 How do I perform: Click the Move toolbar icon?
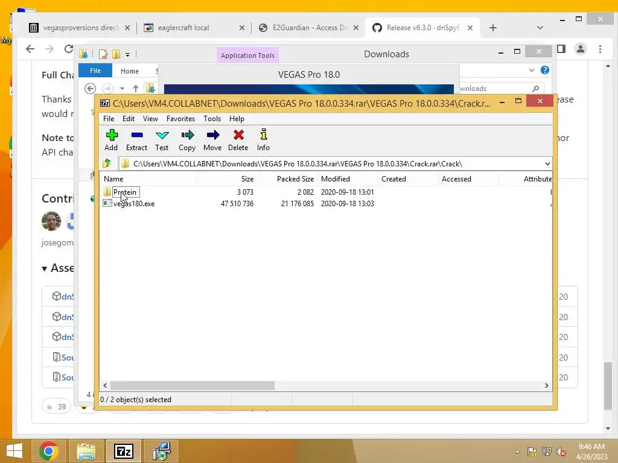tap(212, 140)
